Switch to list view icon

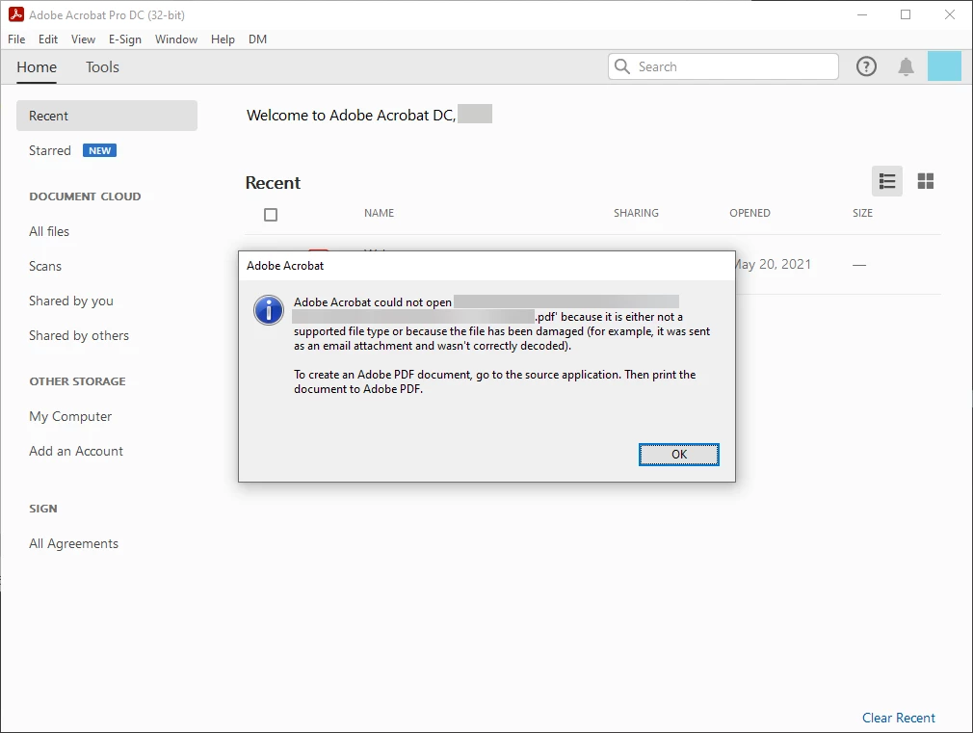point(887,181)
